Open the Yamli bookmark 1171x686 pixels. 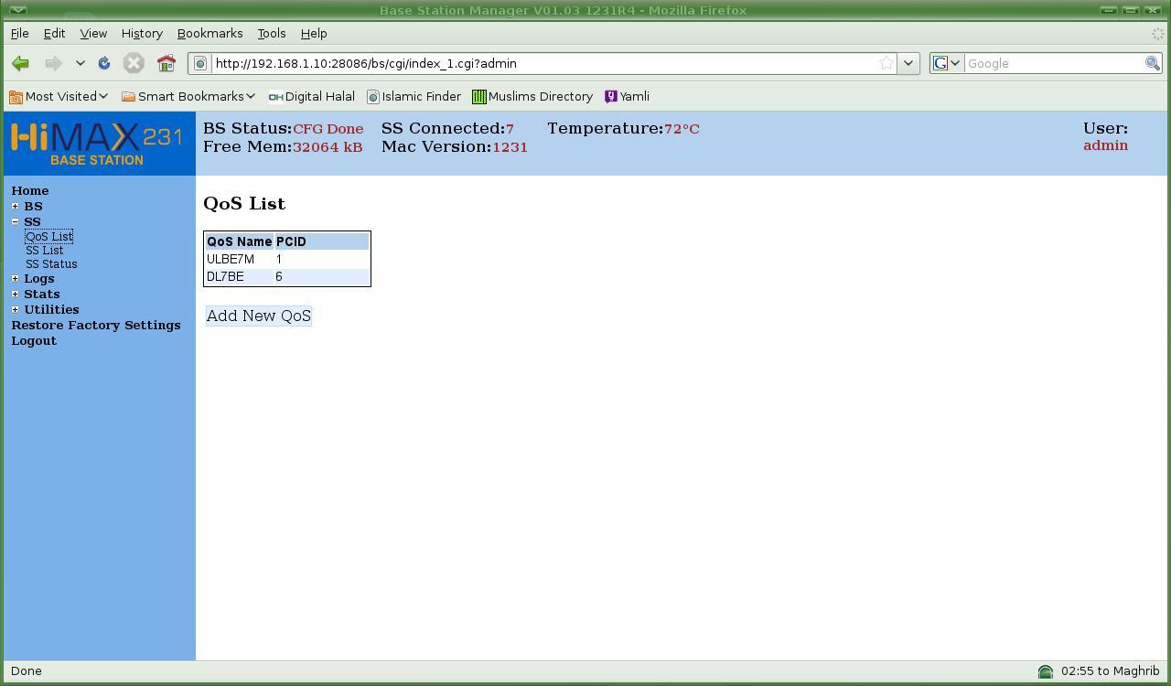coord(627,96)
